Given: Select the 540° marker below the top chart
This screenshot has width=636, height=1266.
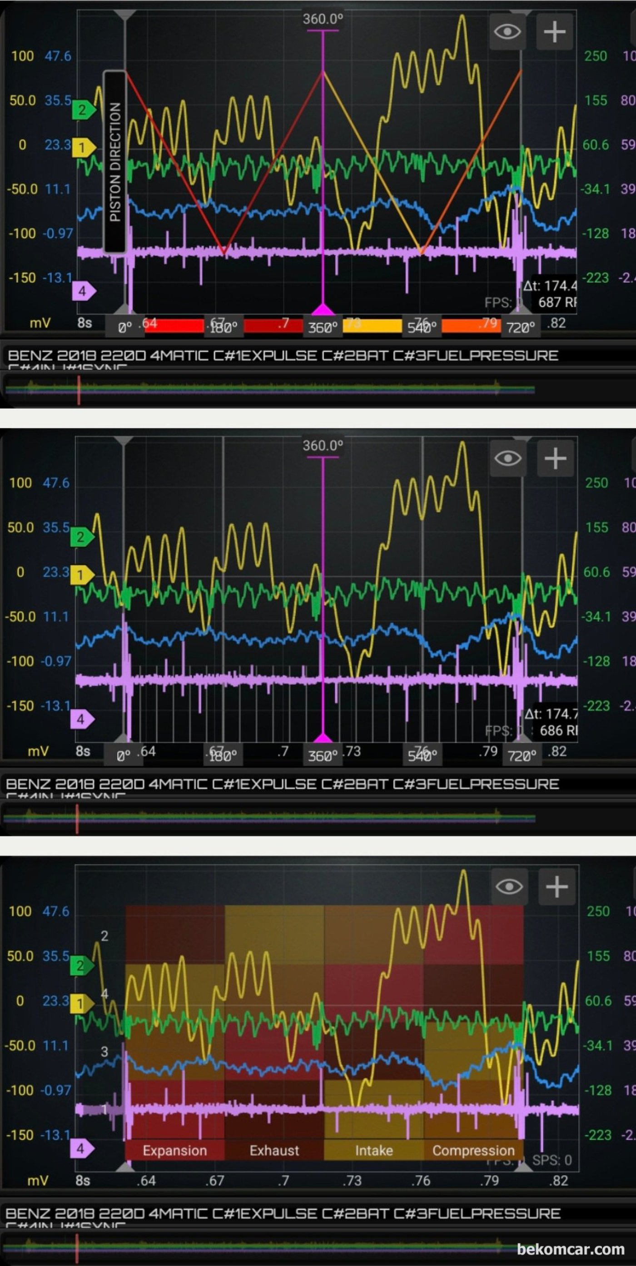Looking at the screenshot, I should click(x=422, y=328).
